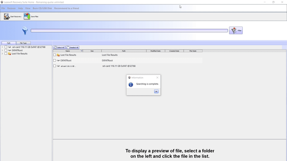Image resolution: width=287 pixels, height=161 pixels.
Task: Click the sd-card 116.11 GB ExFAT @32768 path cell
Action: [119, 66]
